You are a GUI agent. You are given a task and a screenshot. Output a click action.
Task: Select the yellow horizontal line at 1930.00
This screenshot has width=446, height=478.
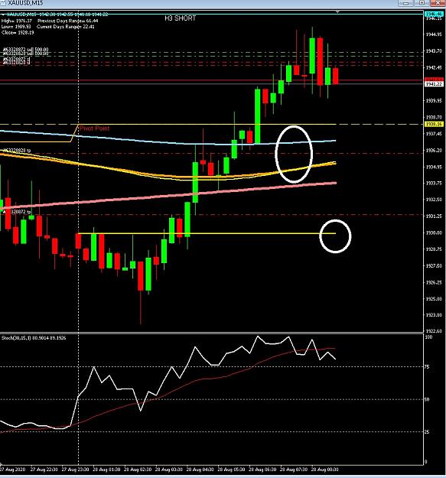point(207,233)
